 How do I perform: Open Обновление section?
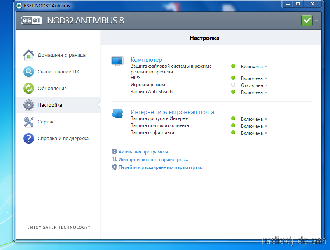[x=59, y=88]
